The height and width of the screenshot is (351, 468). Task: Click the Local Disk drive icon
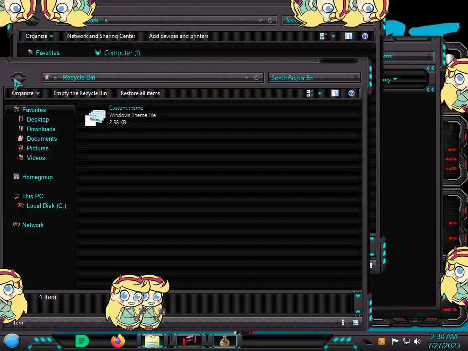tap(21, 205)
